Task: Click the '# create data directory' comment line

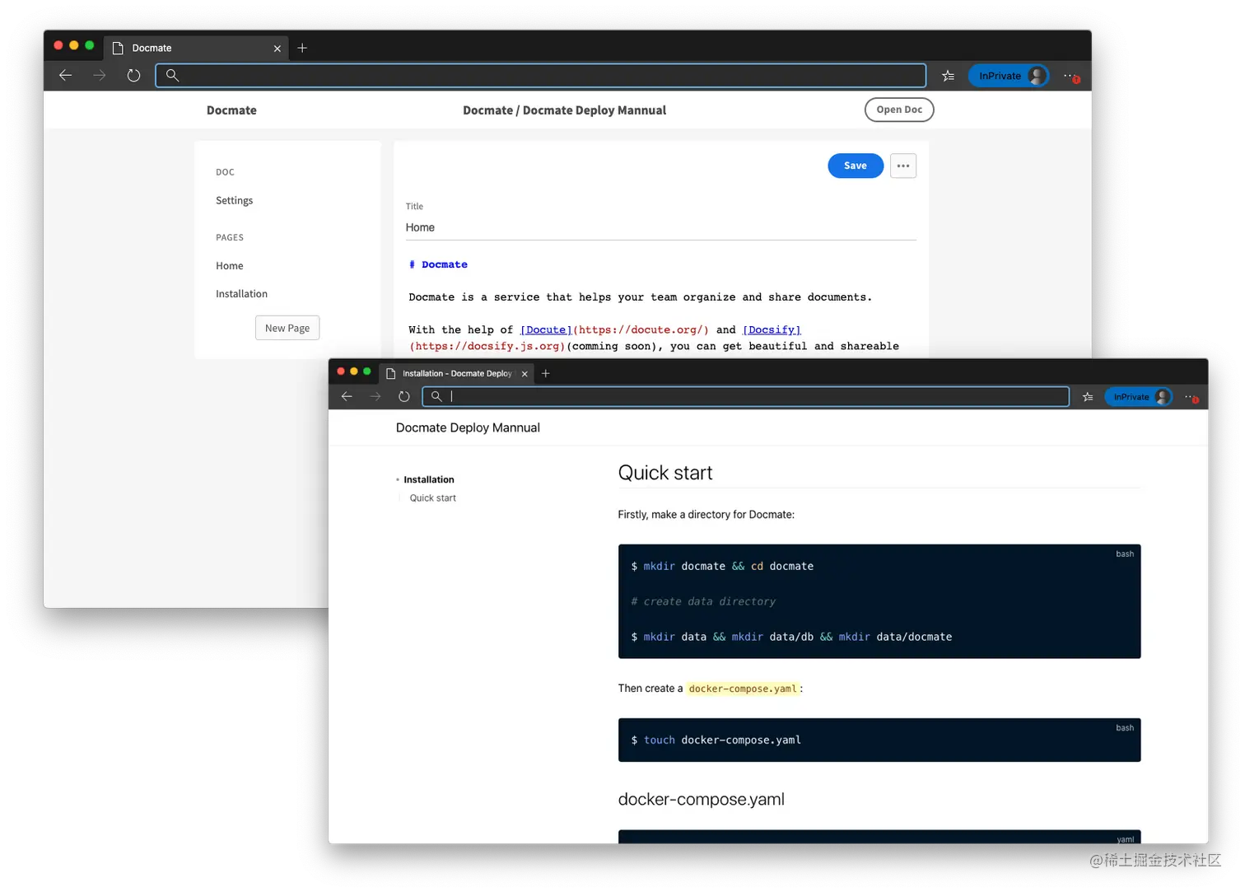Action: point(703,602)
